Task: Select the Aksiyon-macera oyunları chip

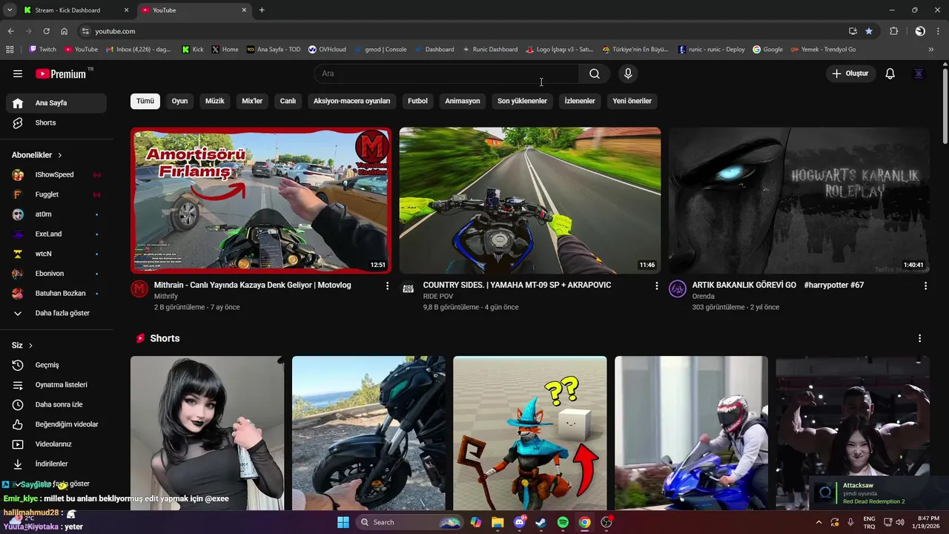Action: (351, 101)
